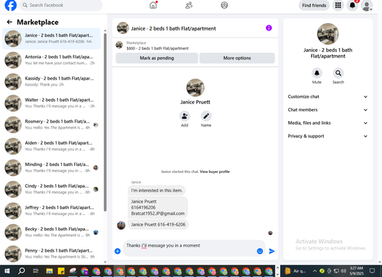Select the Kassidy conversation
The height and width of the screenshot is (277, 382).
[51, 82]
